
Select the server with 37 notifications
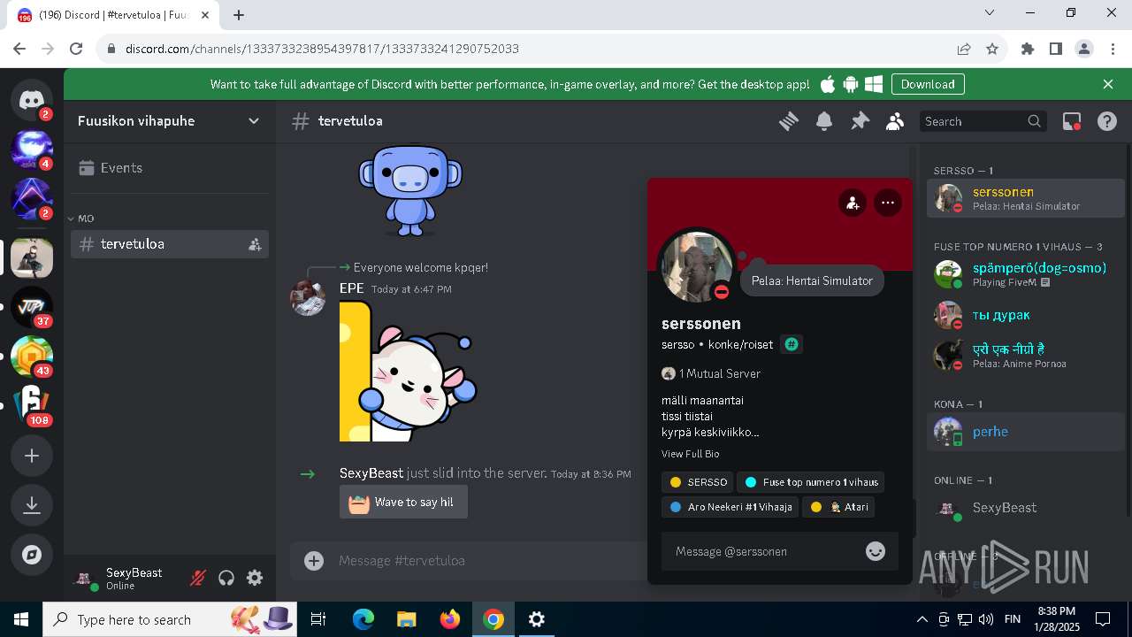pyautogui.click(x=32, y=307)
